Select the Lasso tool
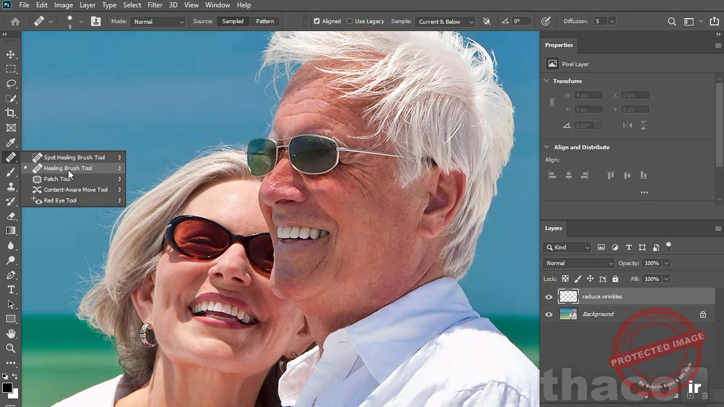 pyautogui.click(x=11, y=84)
